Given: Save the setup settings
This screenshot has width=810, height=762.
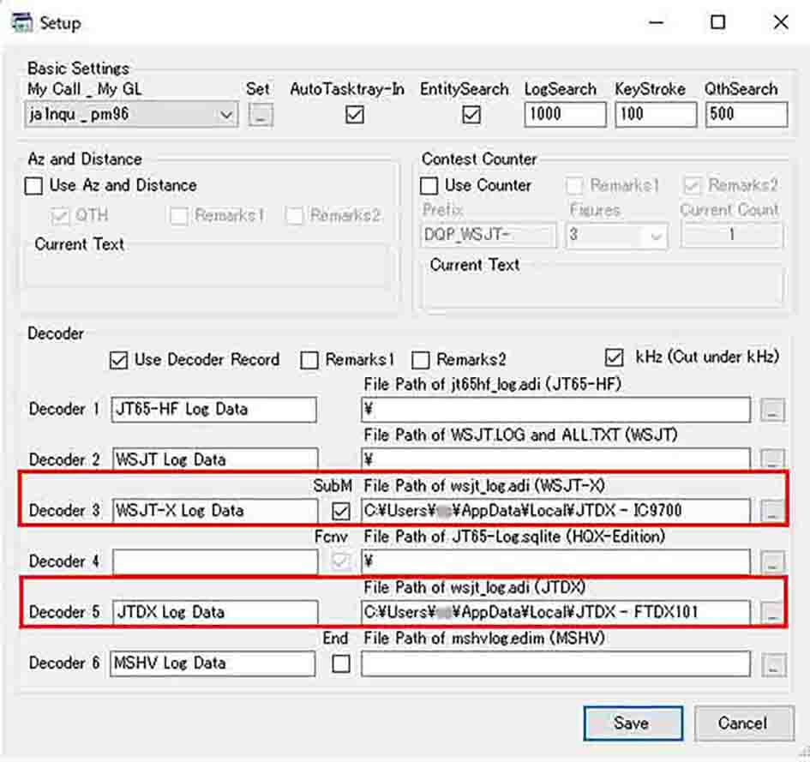Looking at the screenshot, I should coord(633,723).
